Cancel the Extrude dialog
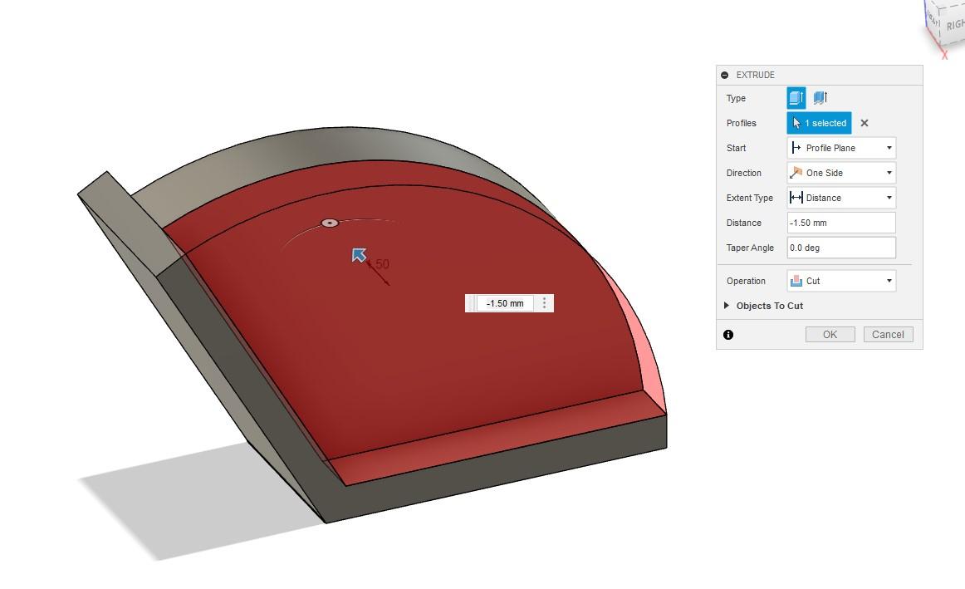This screenshot has width=965, height=589. point(888,334)
